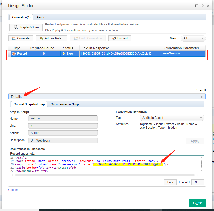Image resolution: width=214 pixels, height=211 pixels.
Task: Click the horizontal scrollbar in snapshot box
Action: (105, 175)
